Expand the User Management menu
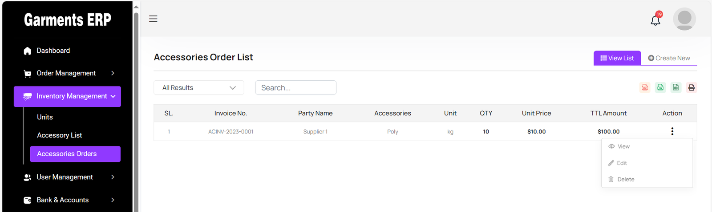712x212 pixels. tap(67, 177)
